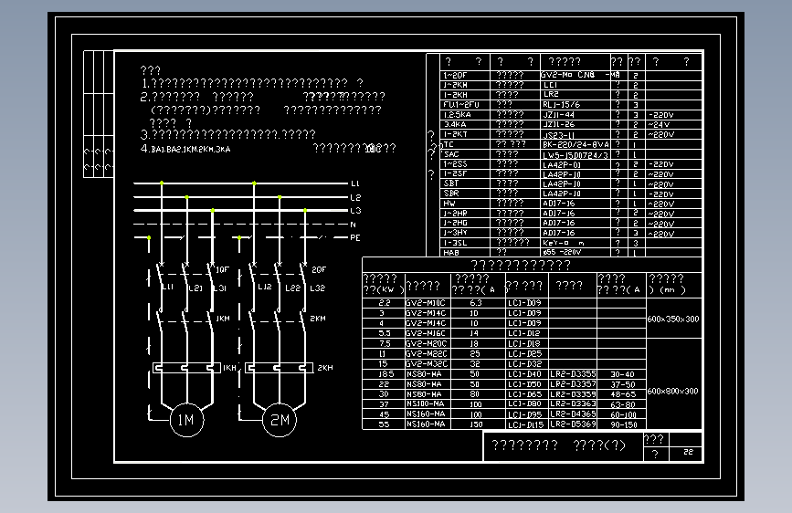Click the L2 bus line label

pos(355,197)
